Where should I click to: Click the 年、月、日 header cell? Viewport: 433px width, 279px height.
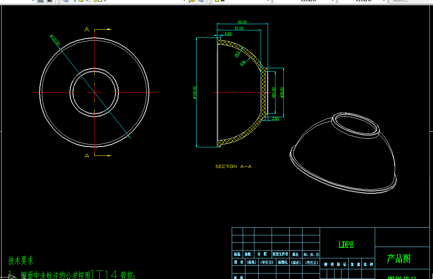311,254
